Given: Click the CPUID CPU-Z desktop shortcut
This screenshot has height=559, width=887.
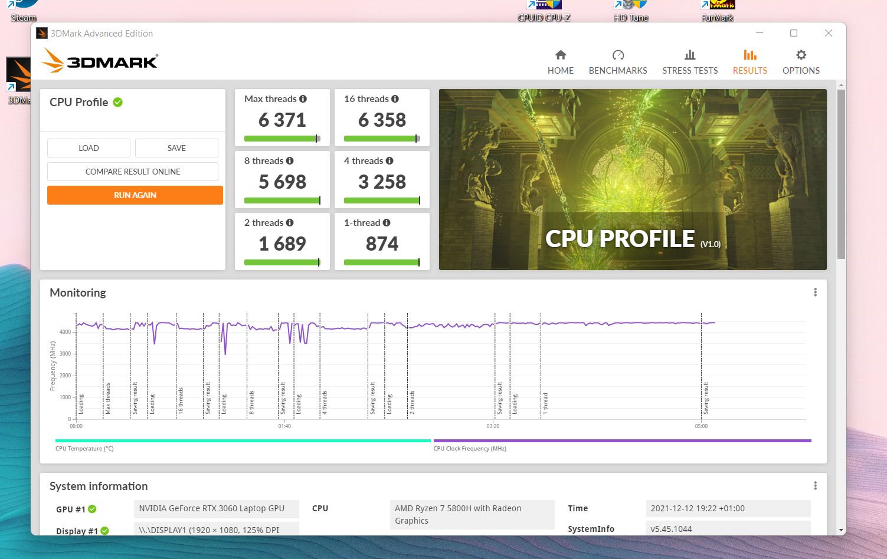Looking at the screenshot, I should (x=544, y=11).
